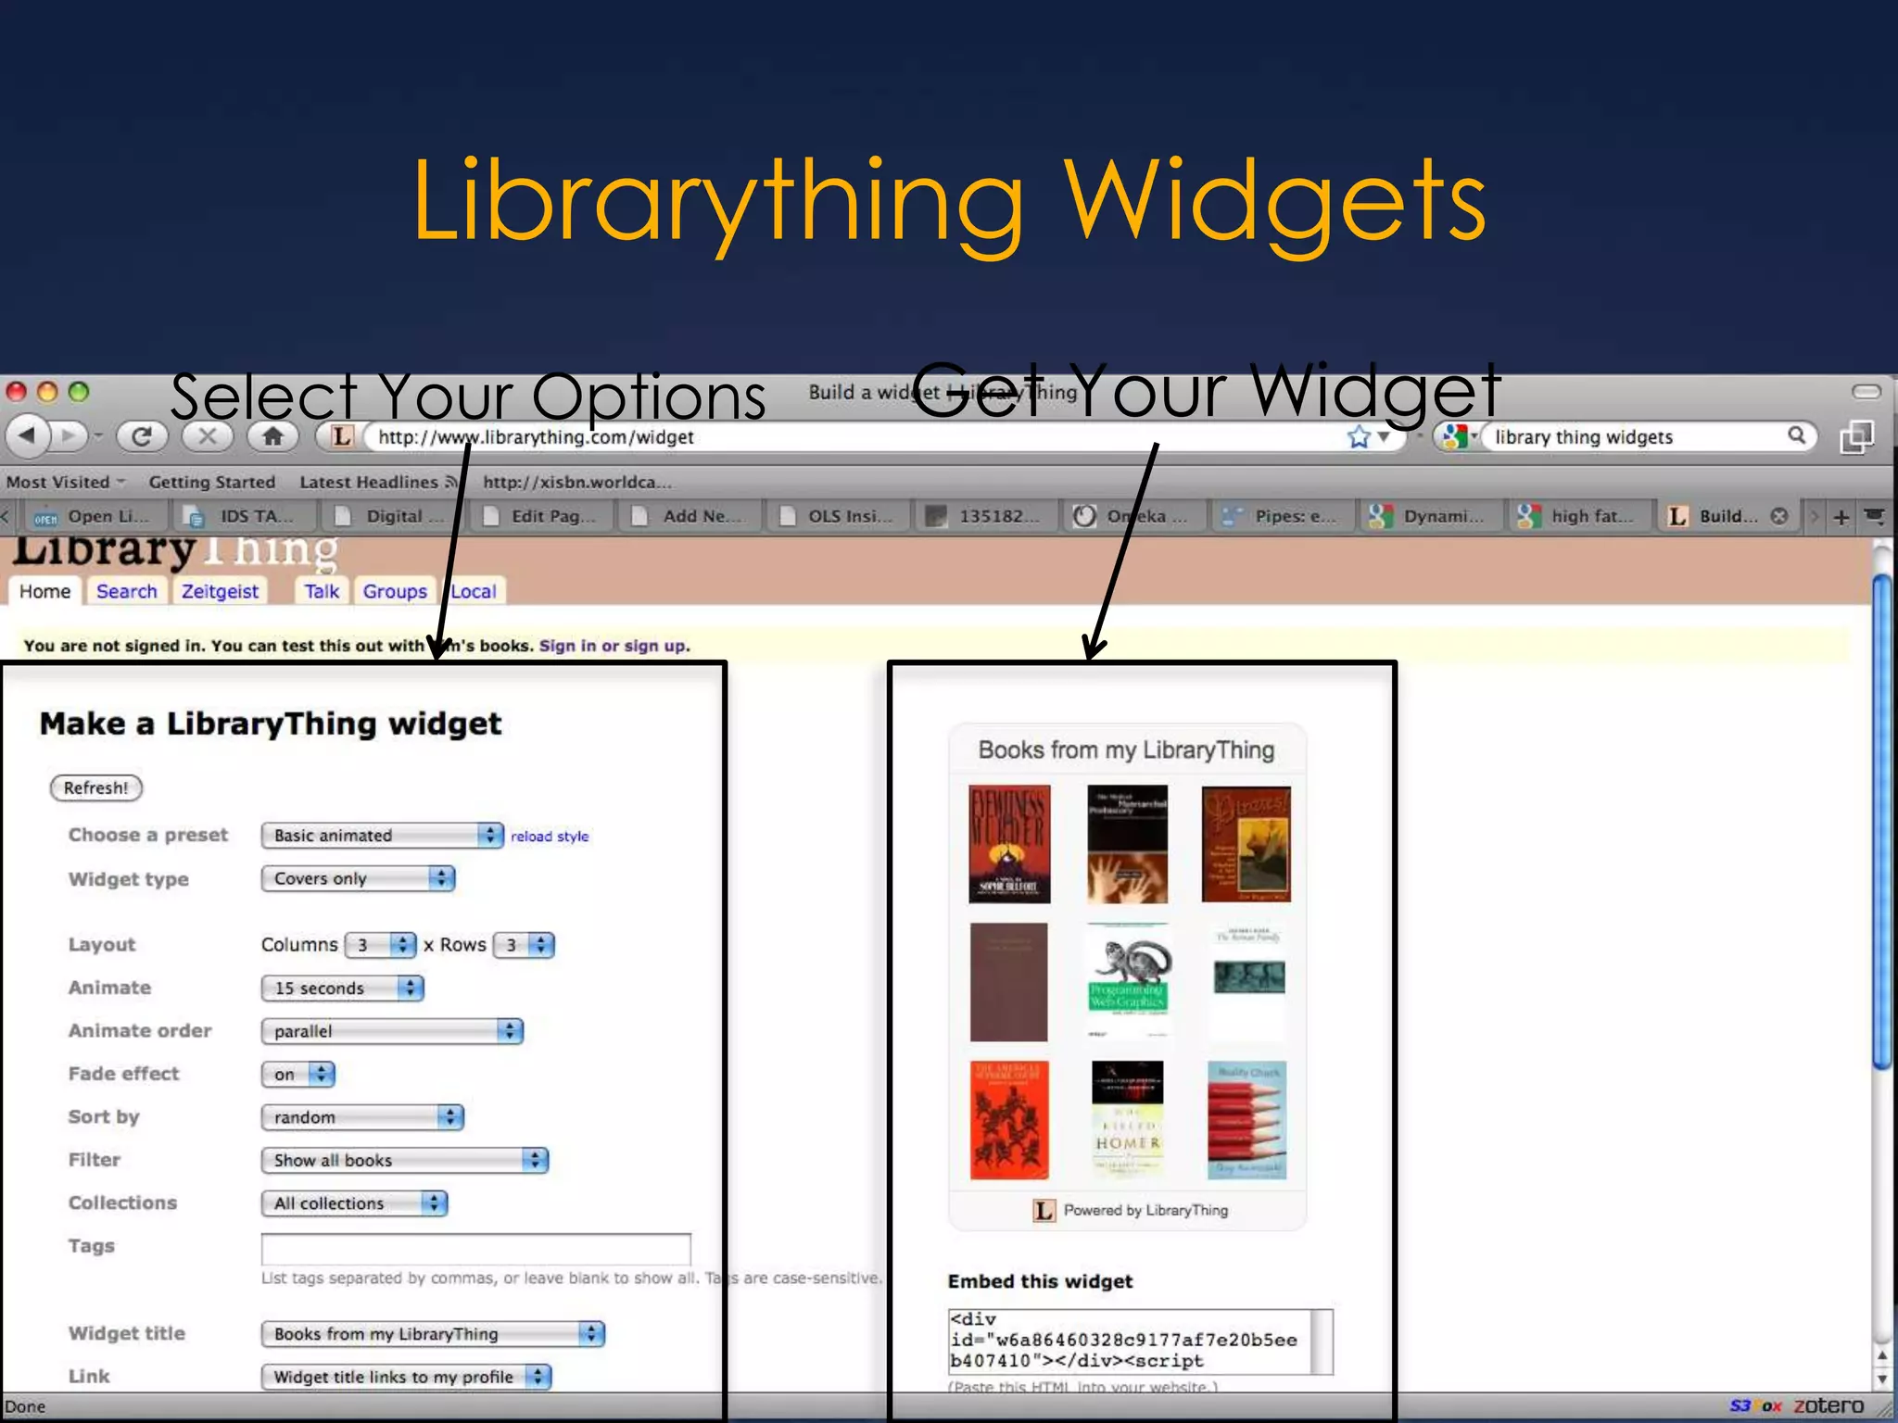Click the Stop loading X icon
Screen dimensions: 1898x1423
tap(208, 436)
